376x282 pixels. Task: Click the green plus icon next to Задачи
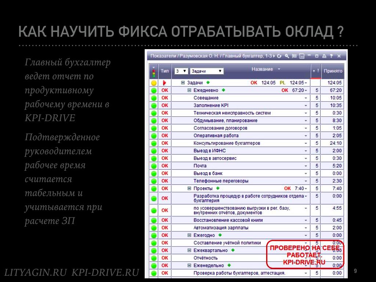pos(208,83)
